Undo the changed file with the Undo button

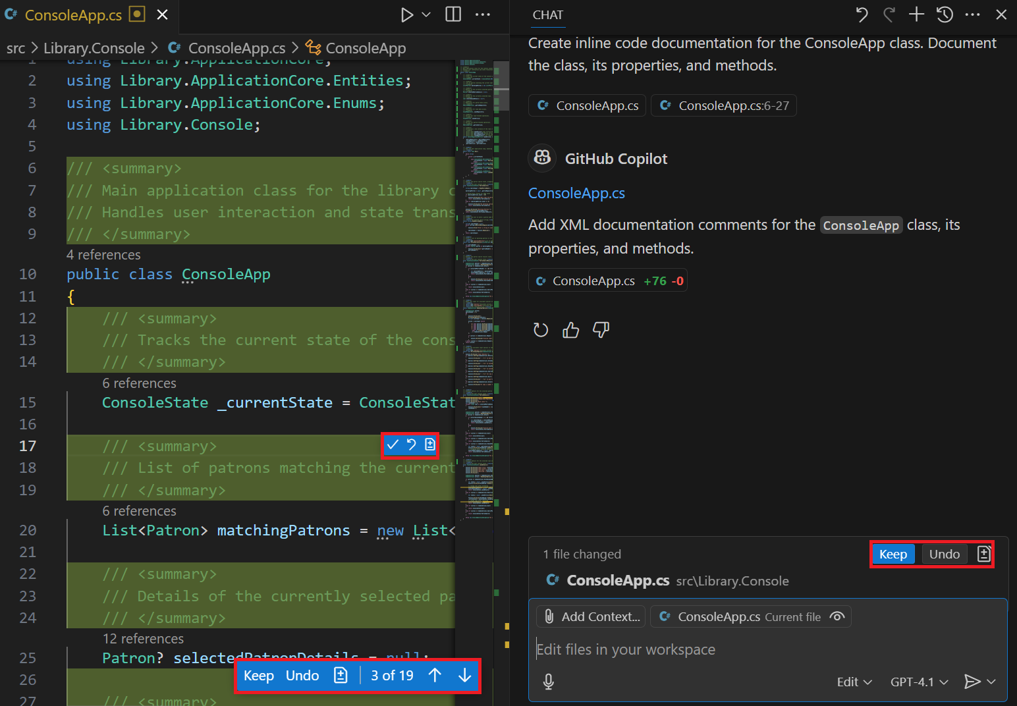(944, 554)
